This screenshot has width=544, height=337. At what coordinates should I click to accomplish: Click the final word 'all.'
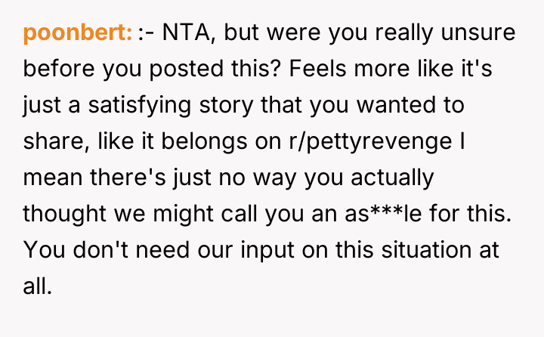coord(38,286)
